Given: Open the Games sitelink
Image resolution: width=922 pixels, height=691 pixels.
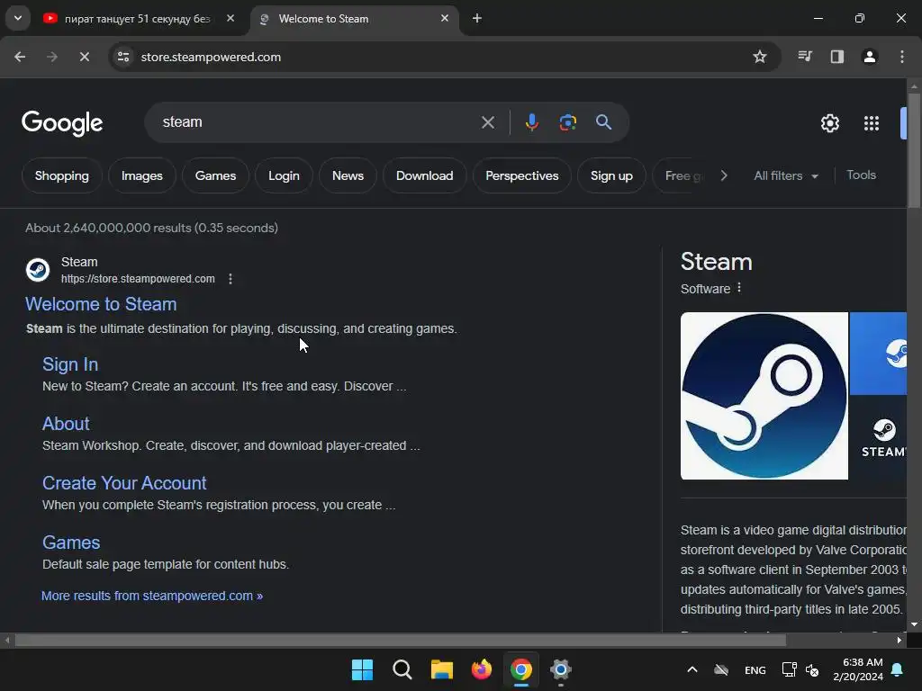Looking at the screenshot, I should click(x=71, y=543).
